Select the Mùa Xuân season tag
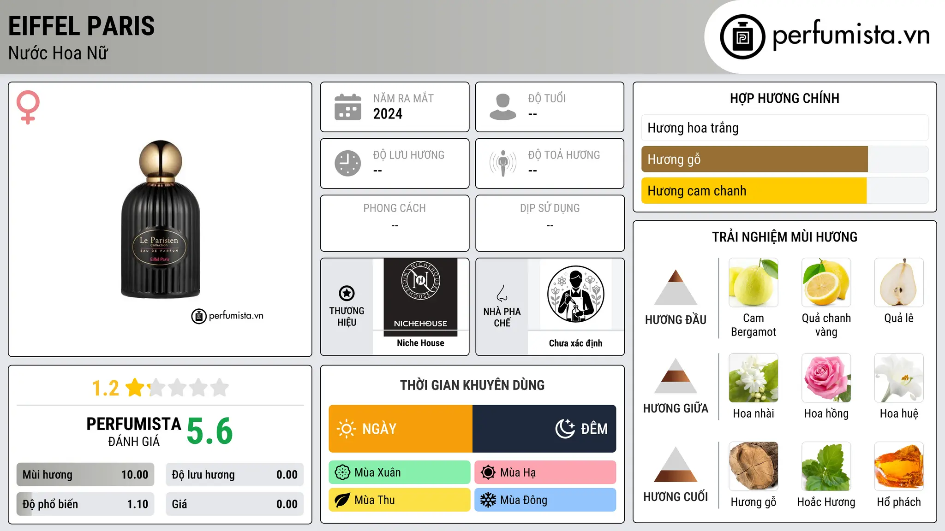The width and height of the screenshot is (945, 531). (400, 472)
